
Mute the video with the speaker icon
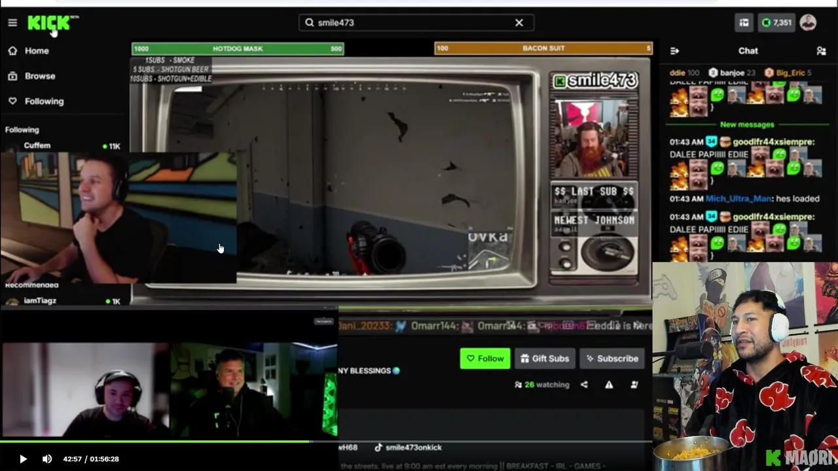47,459
